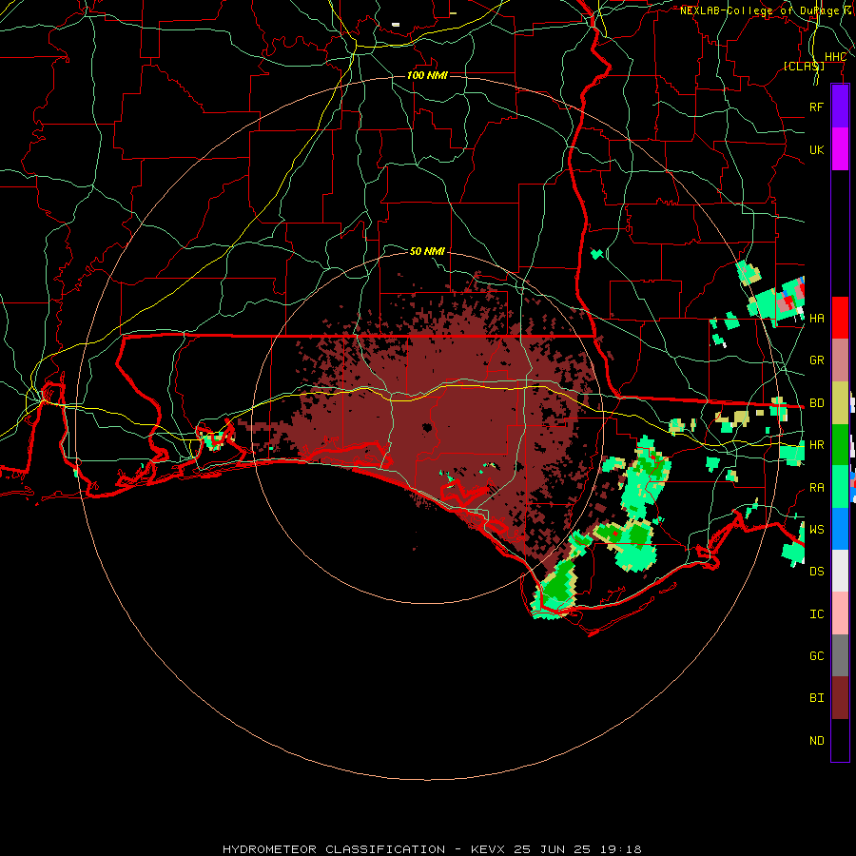The image size is (856, 856).
Task: Click the [CLAS] legend header text
Action: pyautogui.click(x=804, y=66)
